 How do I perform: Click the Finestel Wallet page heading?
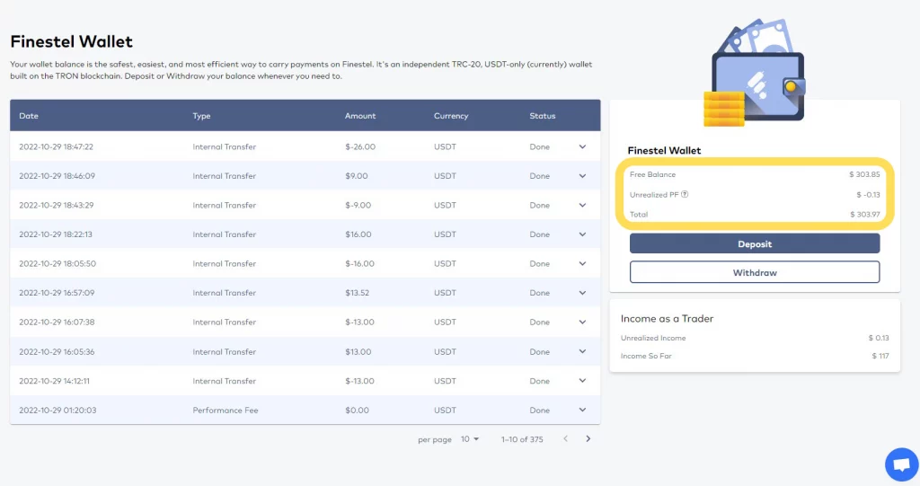coord(72,41)
